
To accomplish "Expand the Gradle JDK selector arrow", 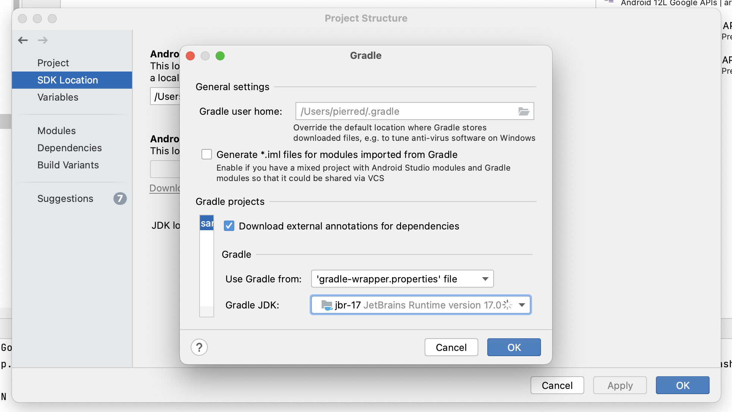I will tap(522, 305).
